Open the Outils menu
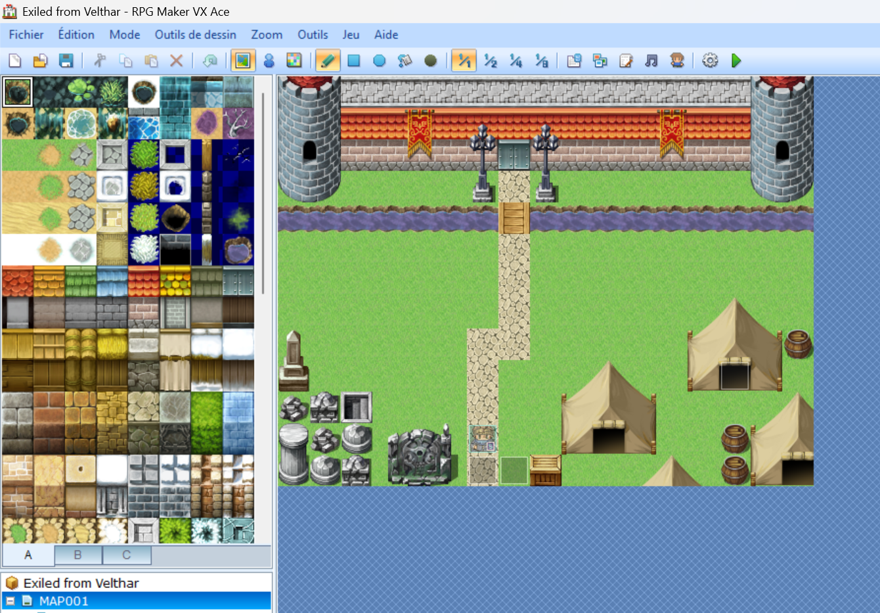The width and height of the screenshot is (880, 613). [x=313, y=35]
